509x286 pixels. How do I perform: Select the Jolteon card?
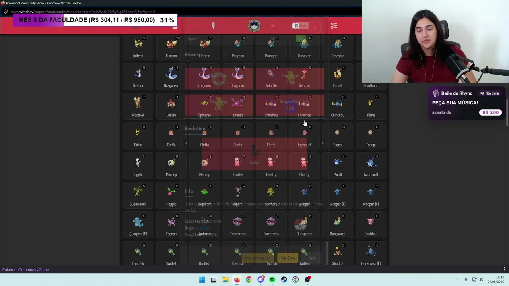[138, 48]
